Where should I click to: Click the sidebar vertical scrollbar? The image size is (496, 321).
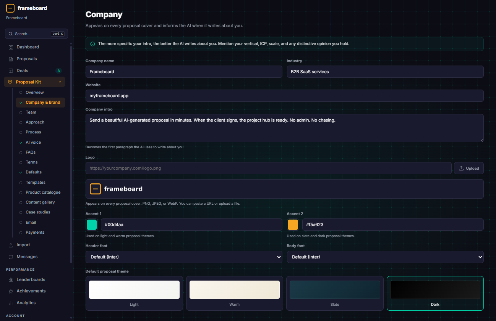71,154
